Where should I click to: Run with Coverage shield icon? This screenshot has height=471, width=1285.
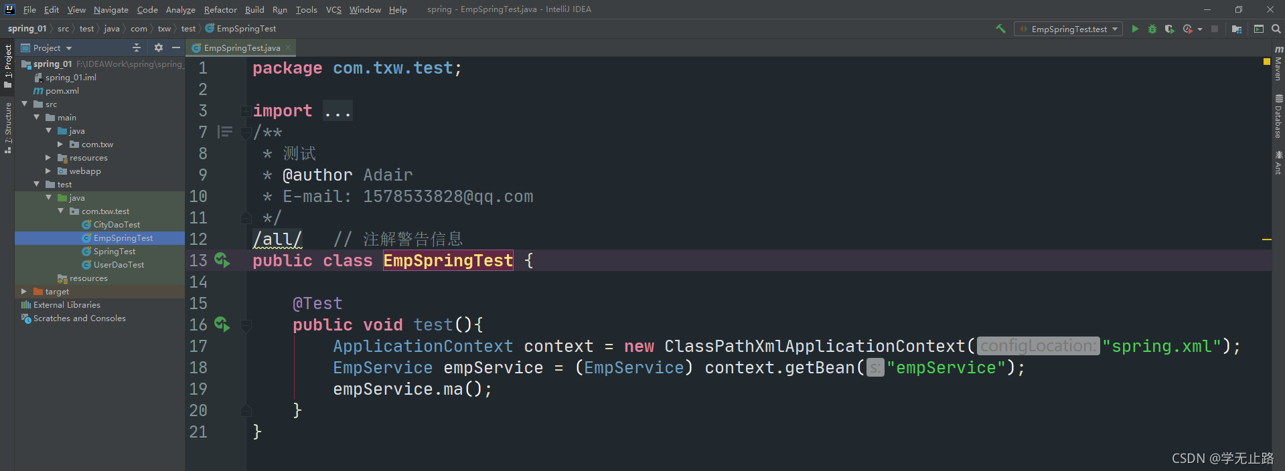point(1169,29)
